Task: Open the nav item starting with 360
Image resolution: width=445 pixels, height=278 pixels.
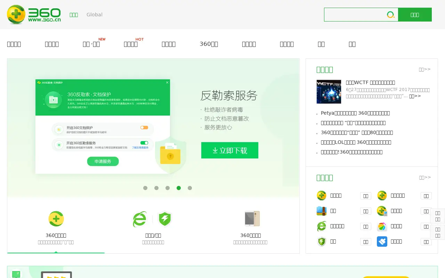Action: [x=209, y=44]
